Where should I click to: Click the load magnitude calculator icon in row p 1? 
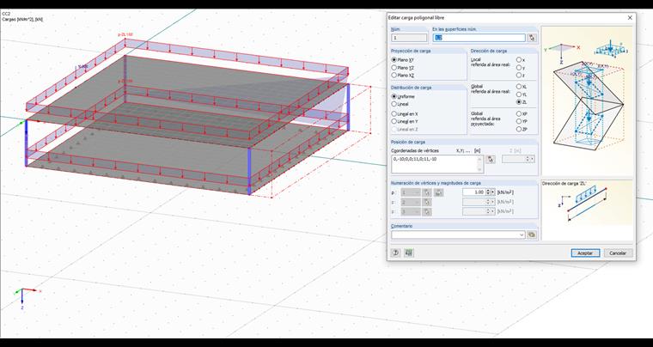tap(438, 192)
